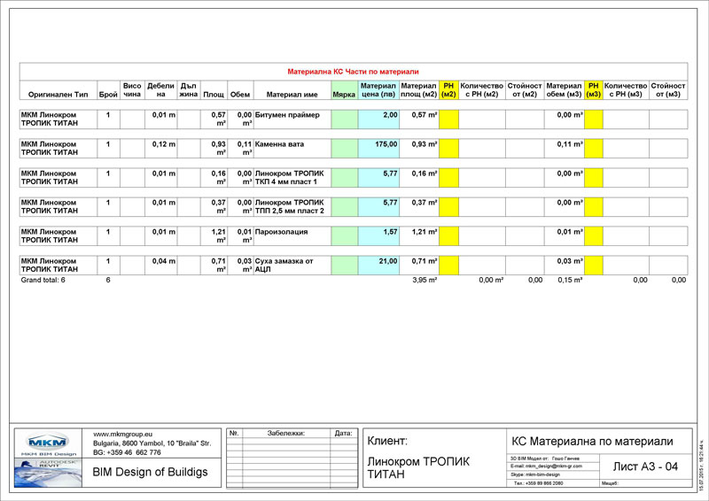Click price 175,00 in Каменна вата row

(386, 144)
